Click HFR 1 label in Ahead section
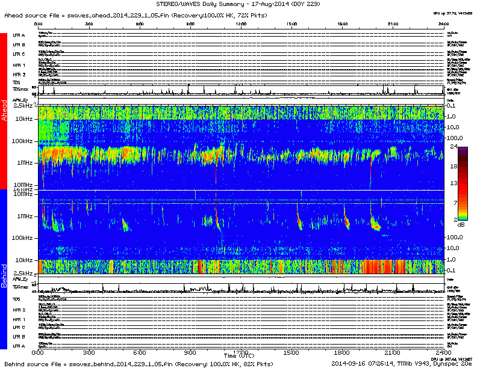477x368 pixels. pos(19,65)
